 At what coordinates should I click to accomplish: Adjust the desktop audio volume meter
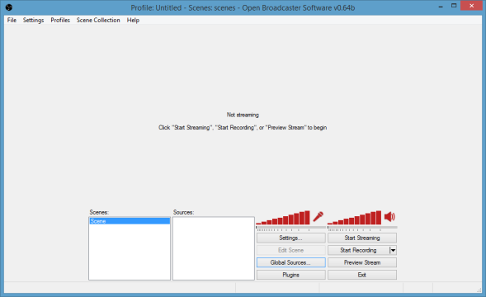point(354,218)
